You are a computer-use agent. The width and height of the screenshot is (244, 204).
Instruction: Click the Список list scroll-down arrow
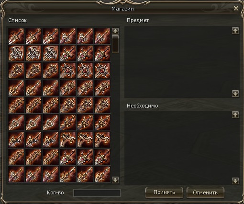pyautogui.click(x=115, y=180)
